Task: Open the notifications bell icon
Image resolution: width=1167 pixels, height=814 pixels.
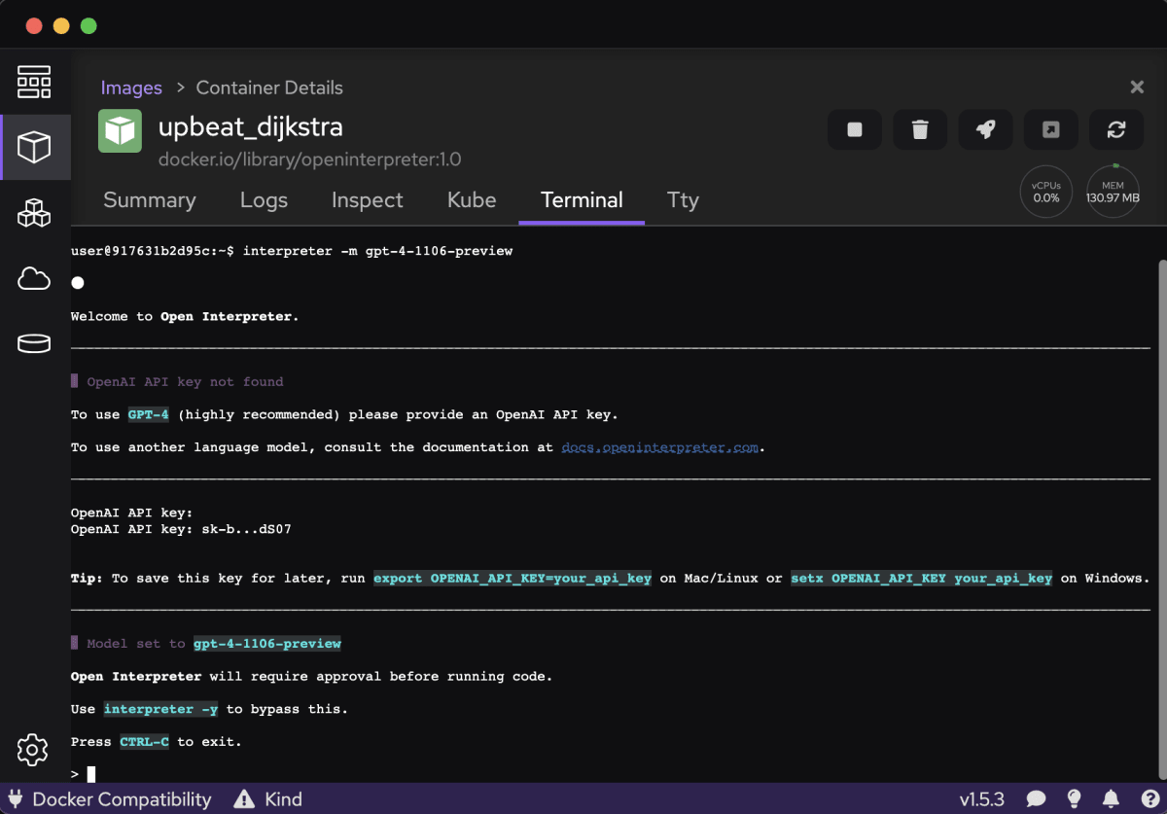Action: click(x=1110, y=799)
